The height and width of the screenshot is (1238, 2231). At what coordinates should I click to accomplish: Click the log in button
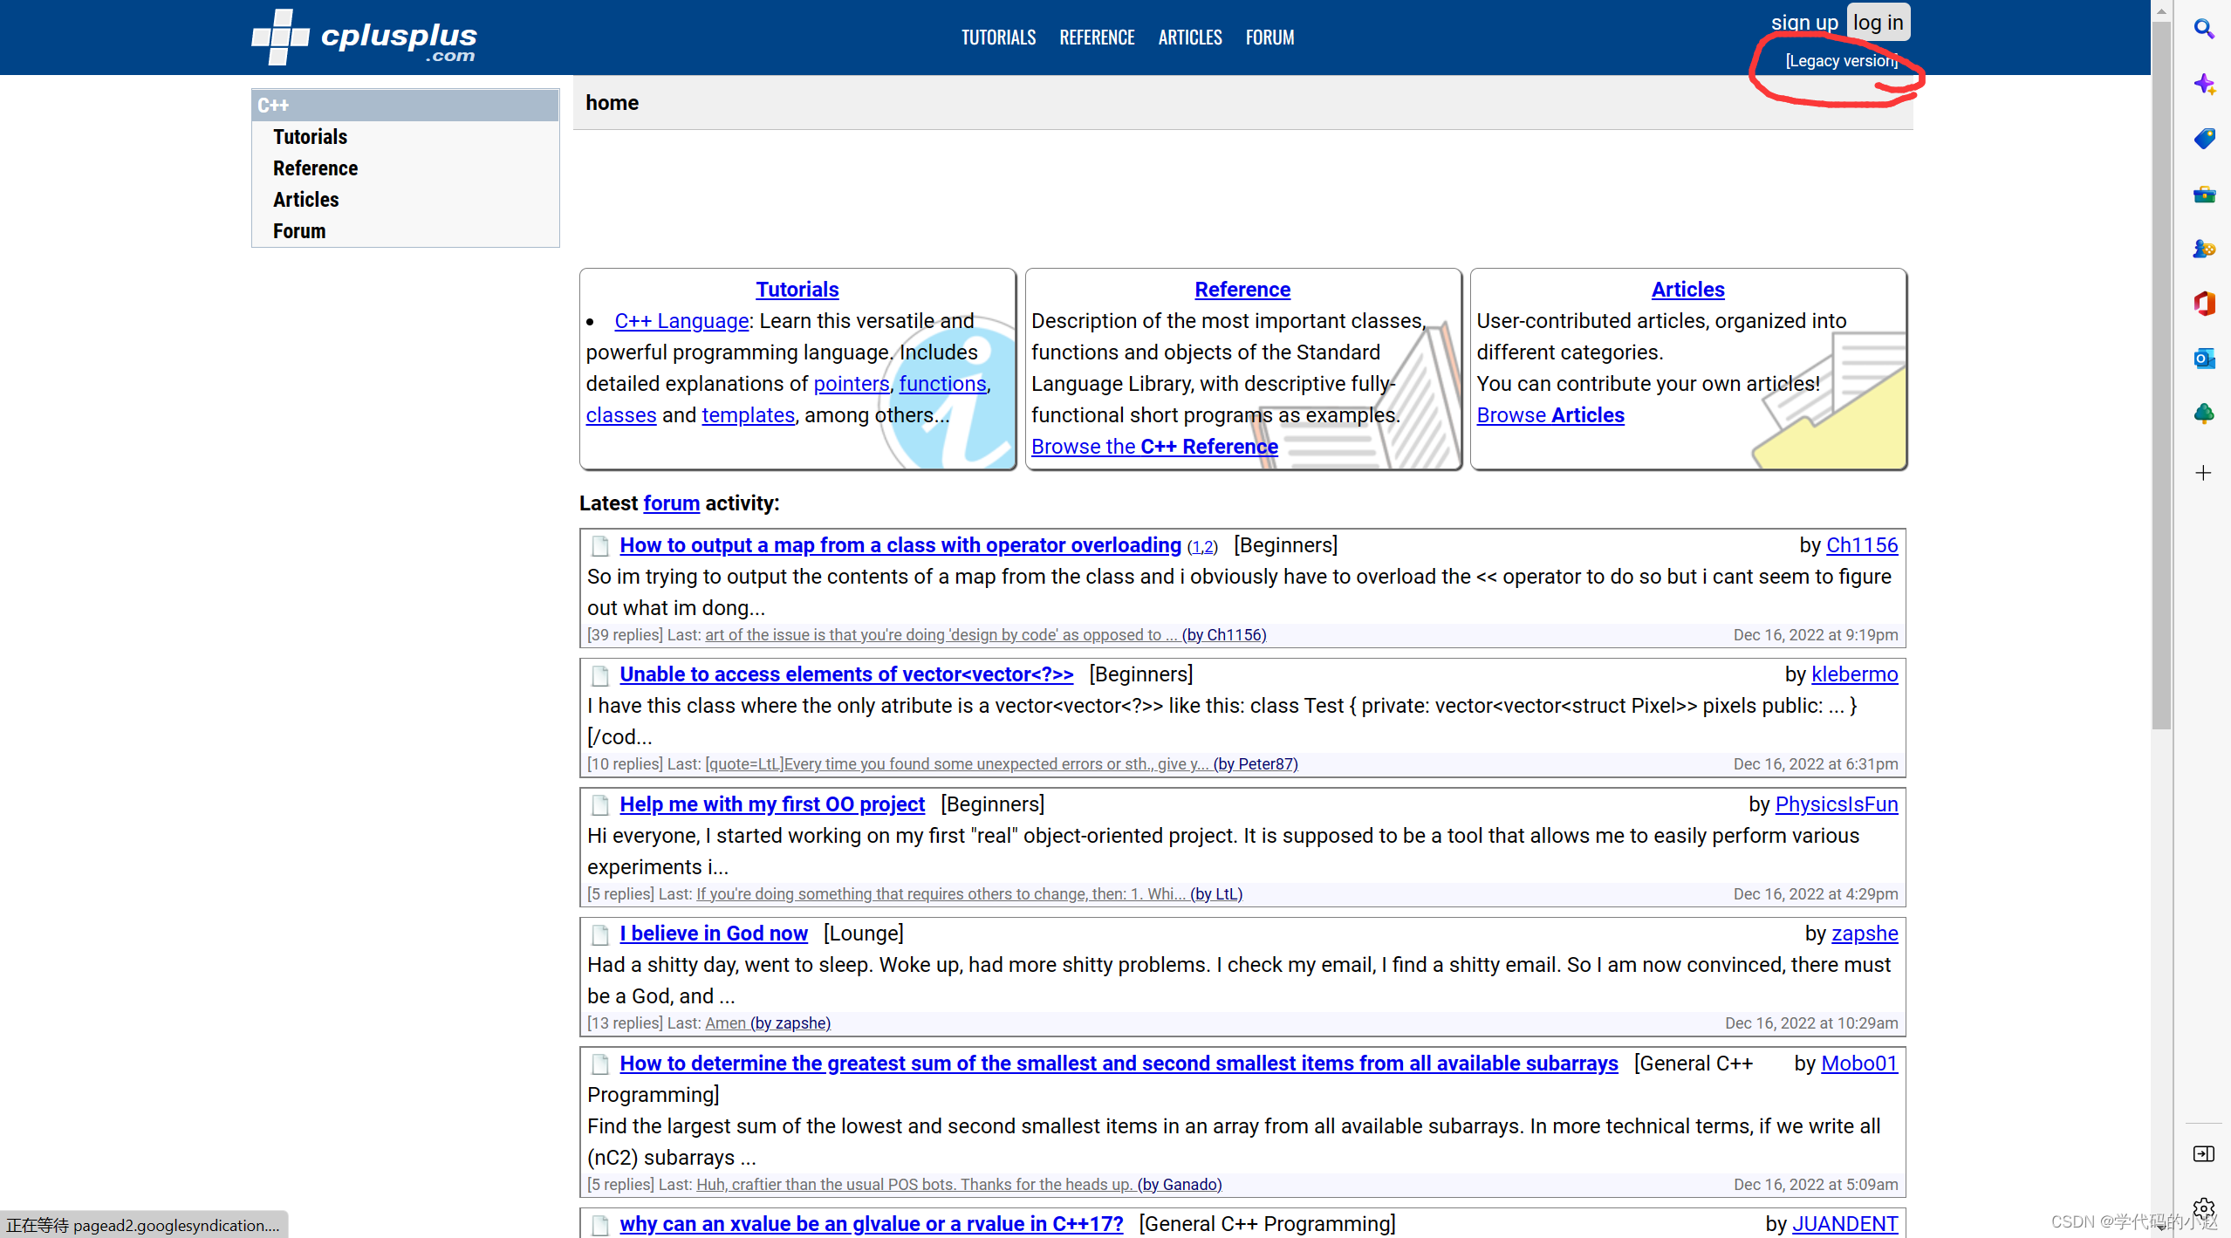(1878, 23)
